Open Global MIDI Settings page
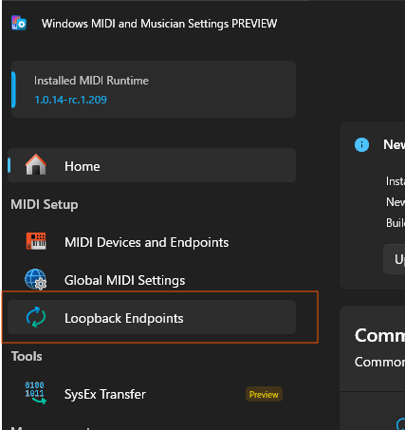Image resolution: width=405 pixels, height=430 pixels. pyautogui.click(x=152, y=280)
